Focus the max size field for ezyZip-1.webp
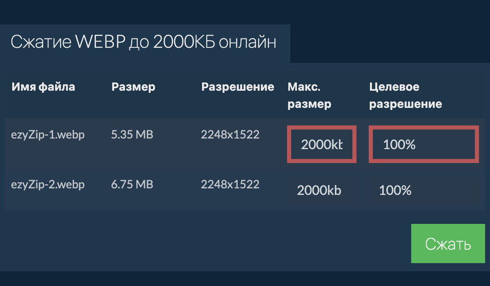 322,144
